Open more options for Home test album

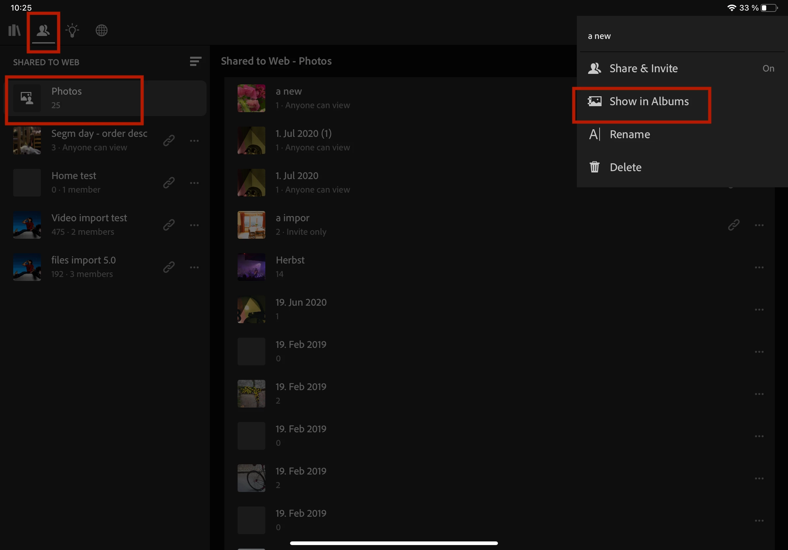pos(194,183)
